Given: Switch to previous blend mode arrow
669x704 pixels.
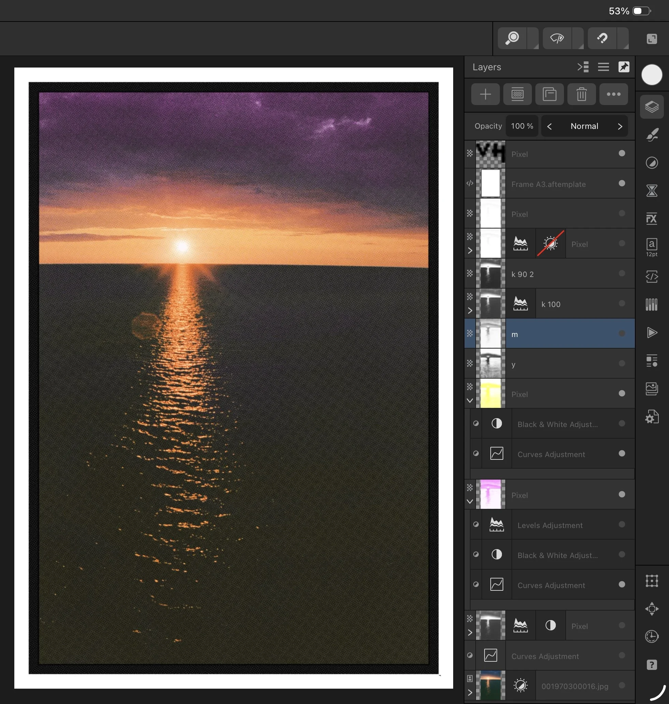Looking at the screenshot, I should 550,126.
